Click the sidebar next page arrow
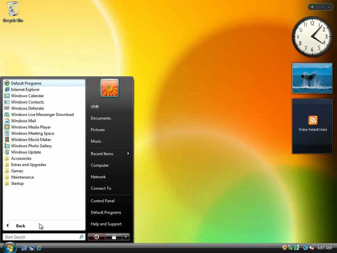 (329, 7)
